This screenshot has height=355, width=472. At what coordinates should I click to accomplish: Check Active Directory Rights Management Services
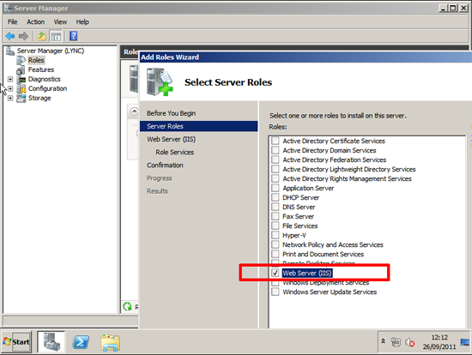pos(275,178)
